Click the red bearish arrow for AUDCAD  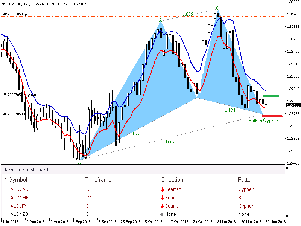click(162, 189)
